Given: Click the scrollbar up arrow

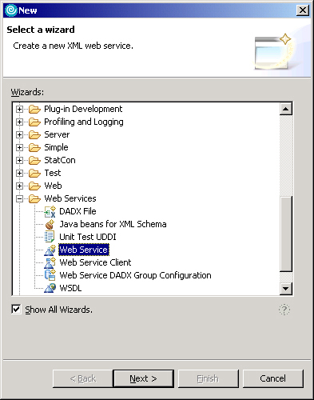Looking at the screenshot, I should point(286,109).
